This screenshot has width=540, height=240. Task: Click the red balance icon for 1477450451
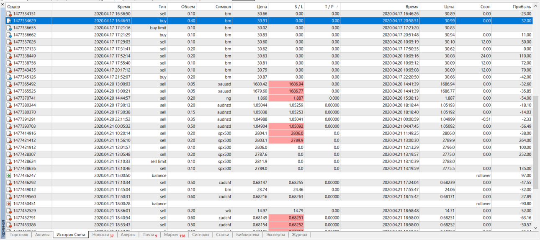coord(9,204)
